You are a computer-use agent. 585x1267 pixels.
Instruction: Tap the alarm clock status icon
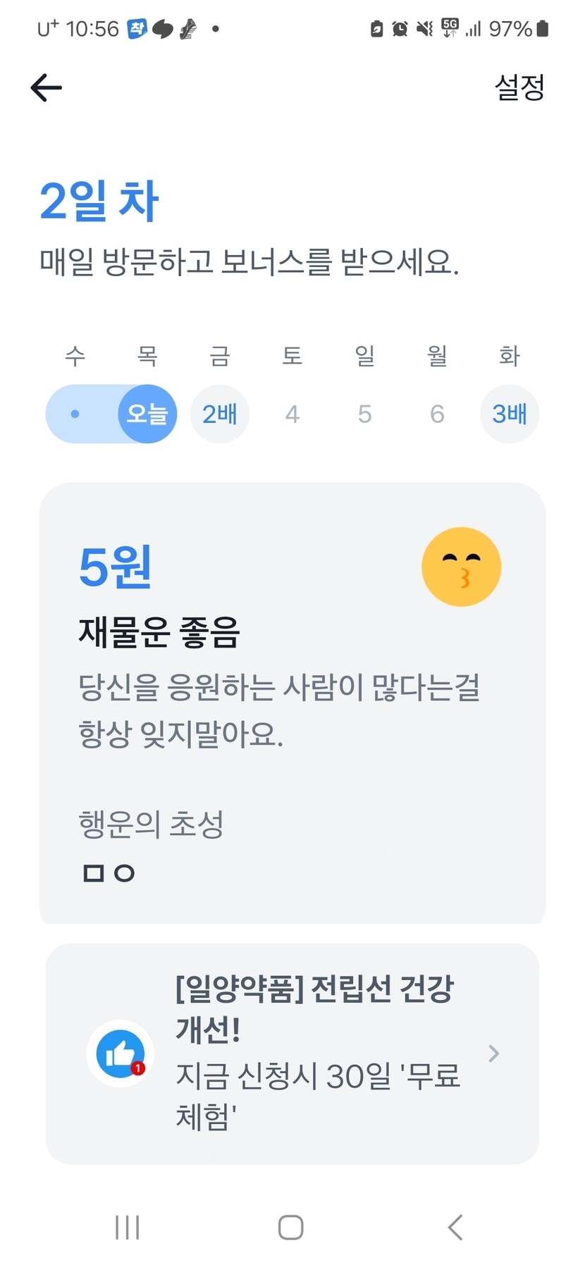(400, 29)
